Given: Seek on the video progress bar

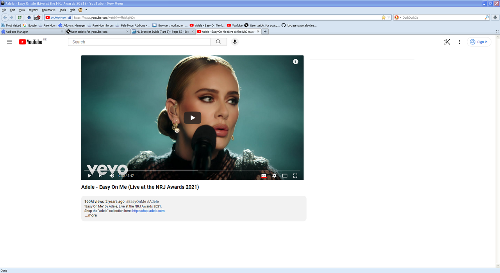Looking at the screenshot, I should pos(192,170).
